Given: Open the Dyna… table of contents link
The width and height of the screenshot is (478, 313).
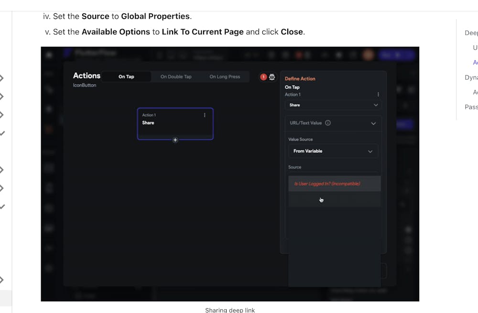Looking at the screenshot, I should (x=471, y=77).
